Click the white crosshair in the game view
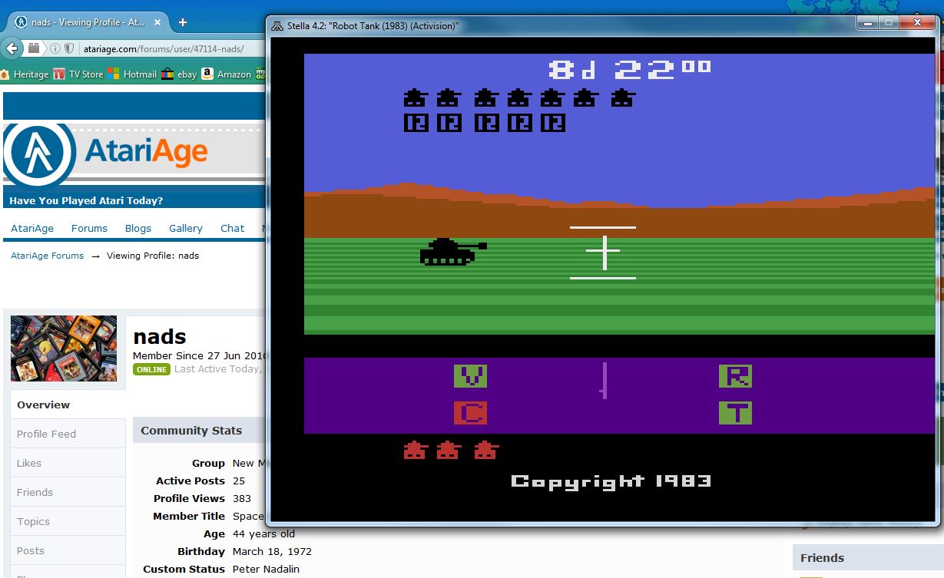 coord(603,253)
